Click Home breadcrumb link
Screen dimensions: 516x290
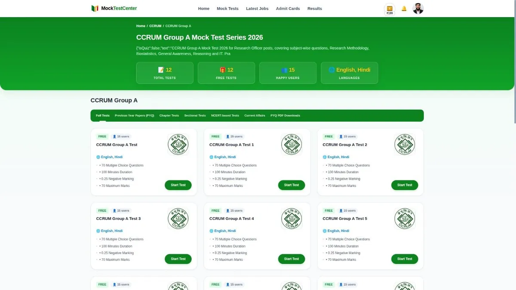click(x=141, y=26)
